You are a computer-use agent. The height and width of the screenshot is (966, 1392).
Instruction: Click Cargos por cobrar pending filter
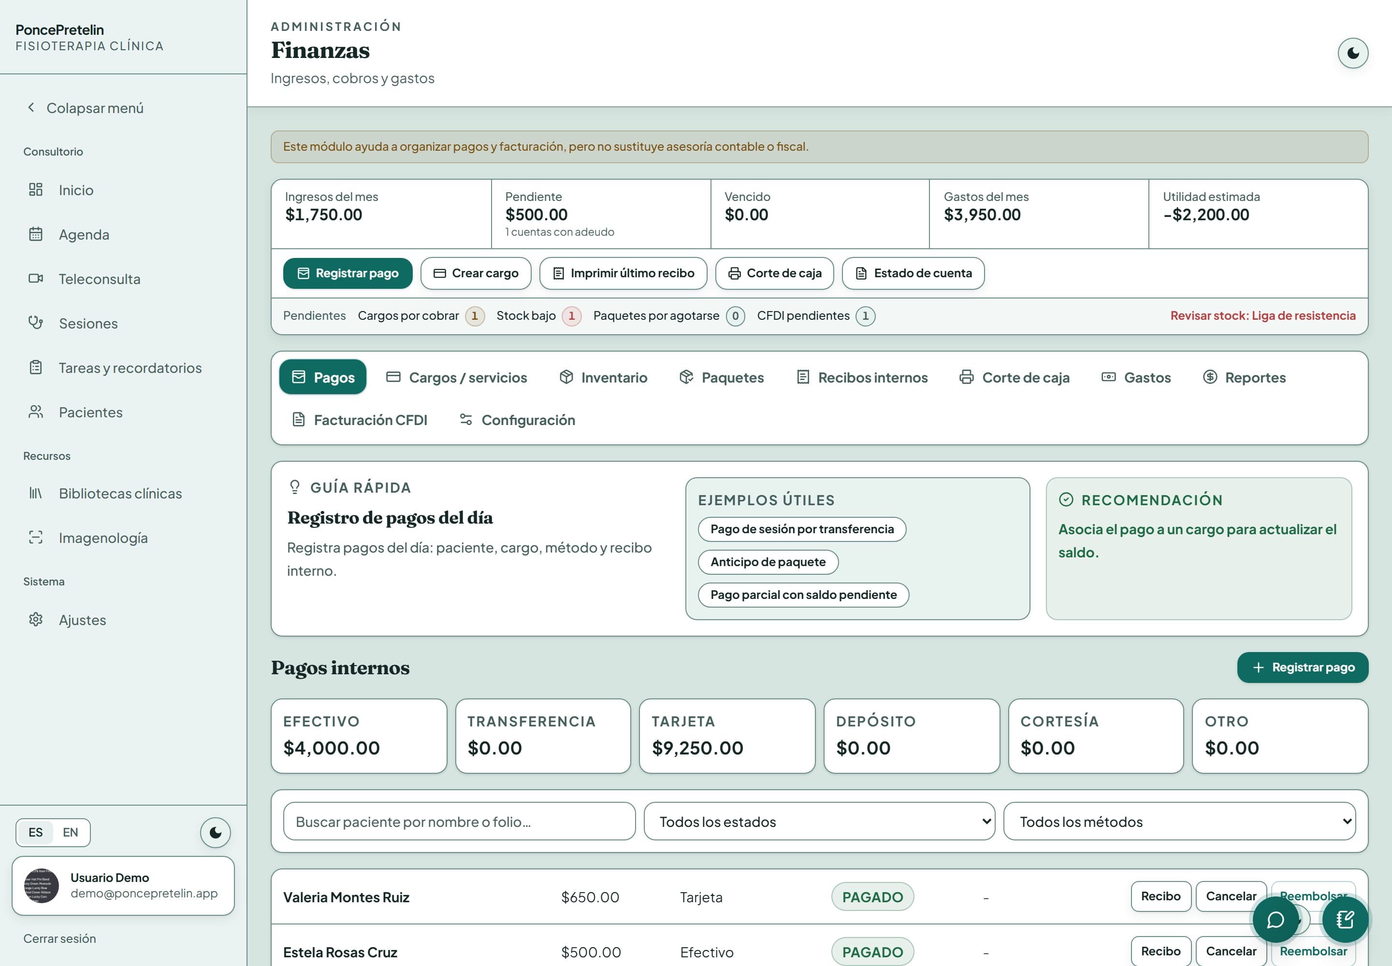pos(421,315)
